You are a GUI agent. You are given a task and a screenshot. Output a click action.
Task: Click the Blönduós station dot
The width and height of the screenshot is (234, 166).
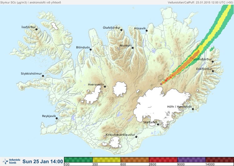click(x=90, y=50)
